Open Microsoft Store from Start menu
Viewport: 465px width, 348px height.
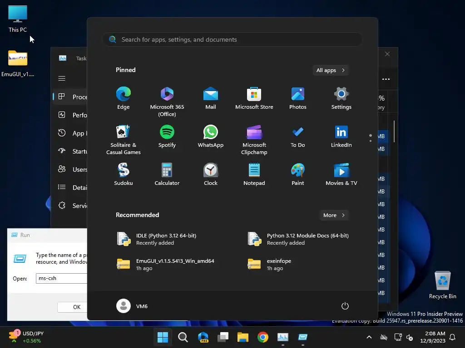click(x=254, y=98)
